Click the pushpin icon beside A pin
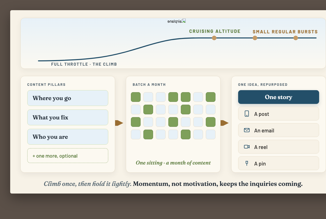Viewport: 326px width, 219px height. pos(247,163)
